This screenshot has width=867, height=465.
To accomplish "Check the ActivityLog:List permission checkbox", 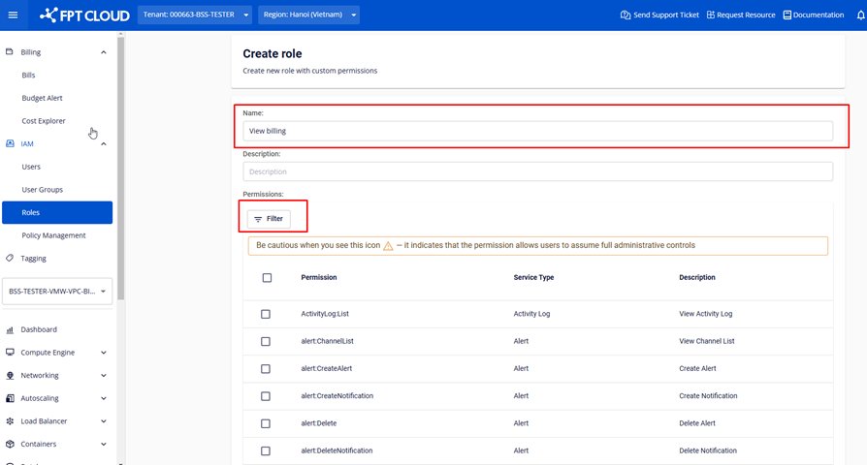I will coord(266,314).
